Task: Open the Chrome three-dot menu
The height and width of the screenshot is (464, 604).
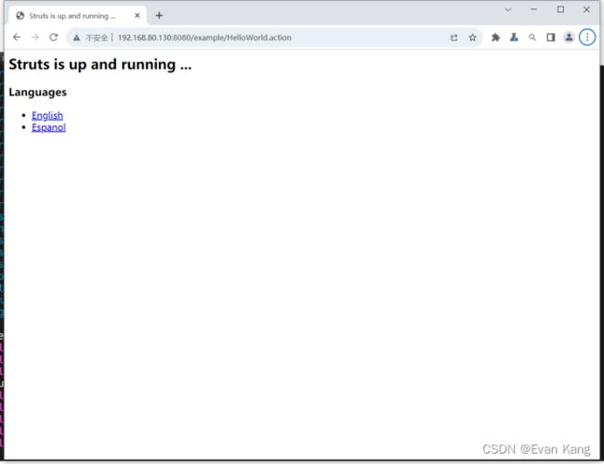Action: (x=587, y=37)
